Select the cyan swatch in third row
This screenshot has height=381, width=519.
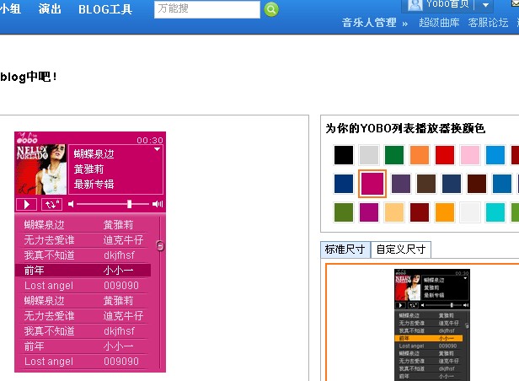[495, 212]
